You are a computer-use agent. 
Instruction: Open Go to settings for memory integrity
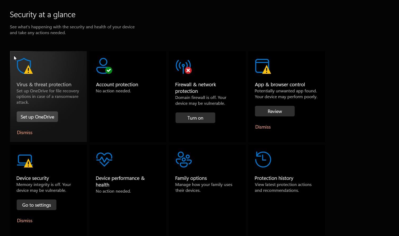36,205
